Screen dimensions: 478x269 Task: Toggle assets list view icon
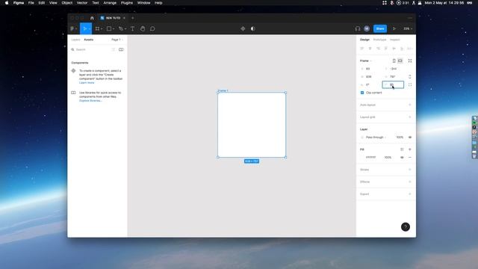click(x=114, y=49)
